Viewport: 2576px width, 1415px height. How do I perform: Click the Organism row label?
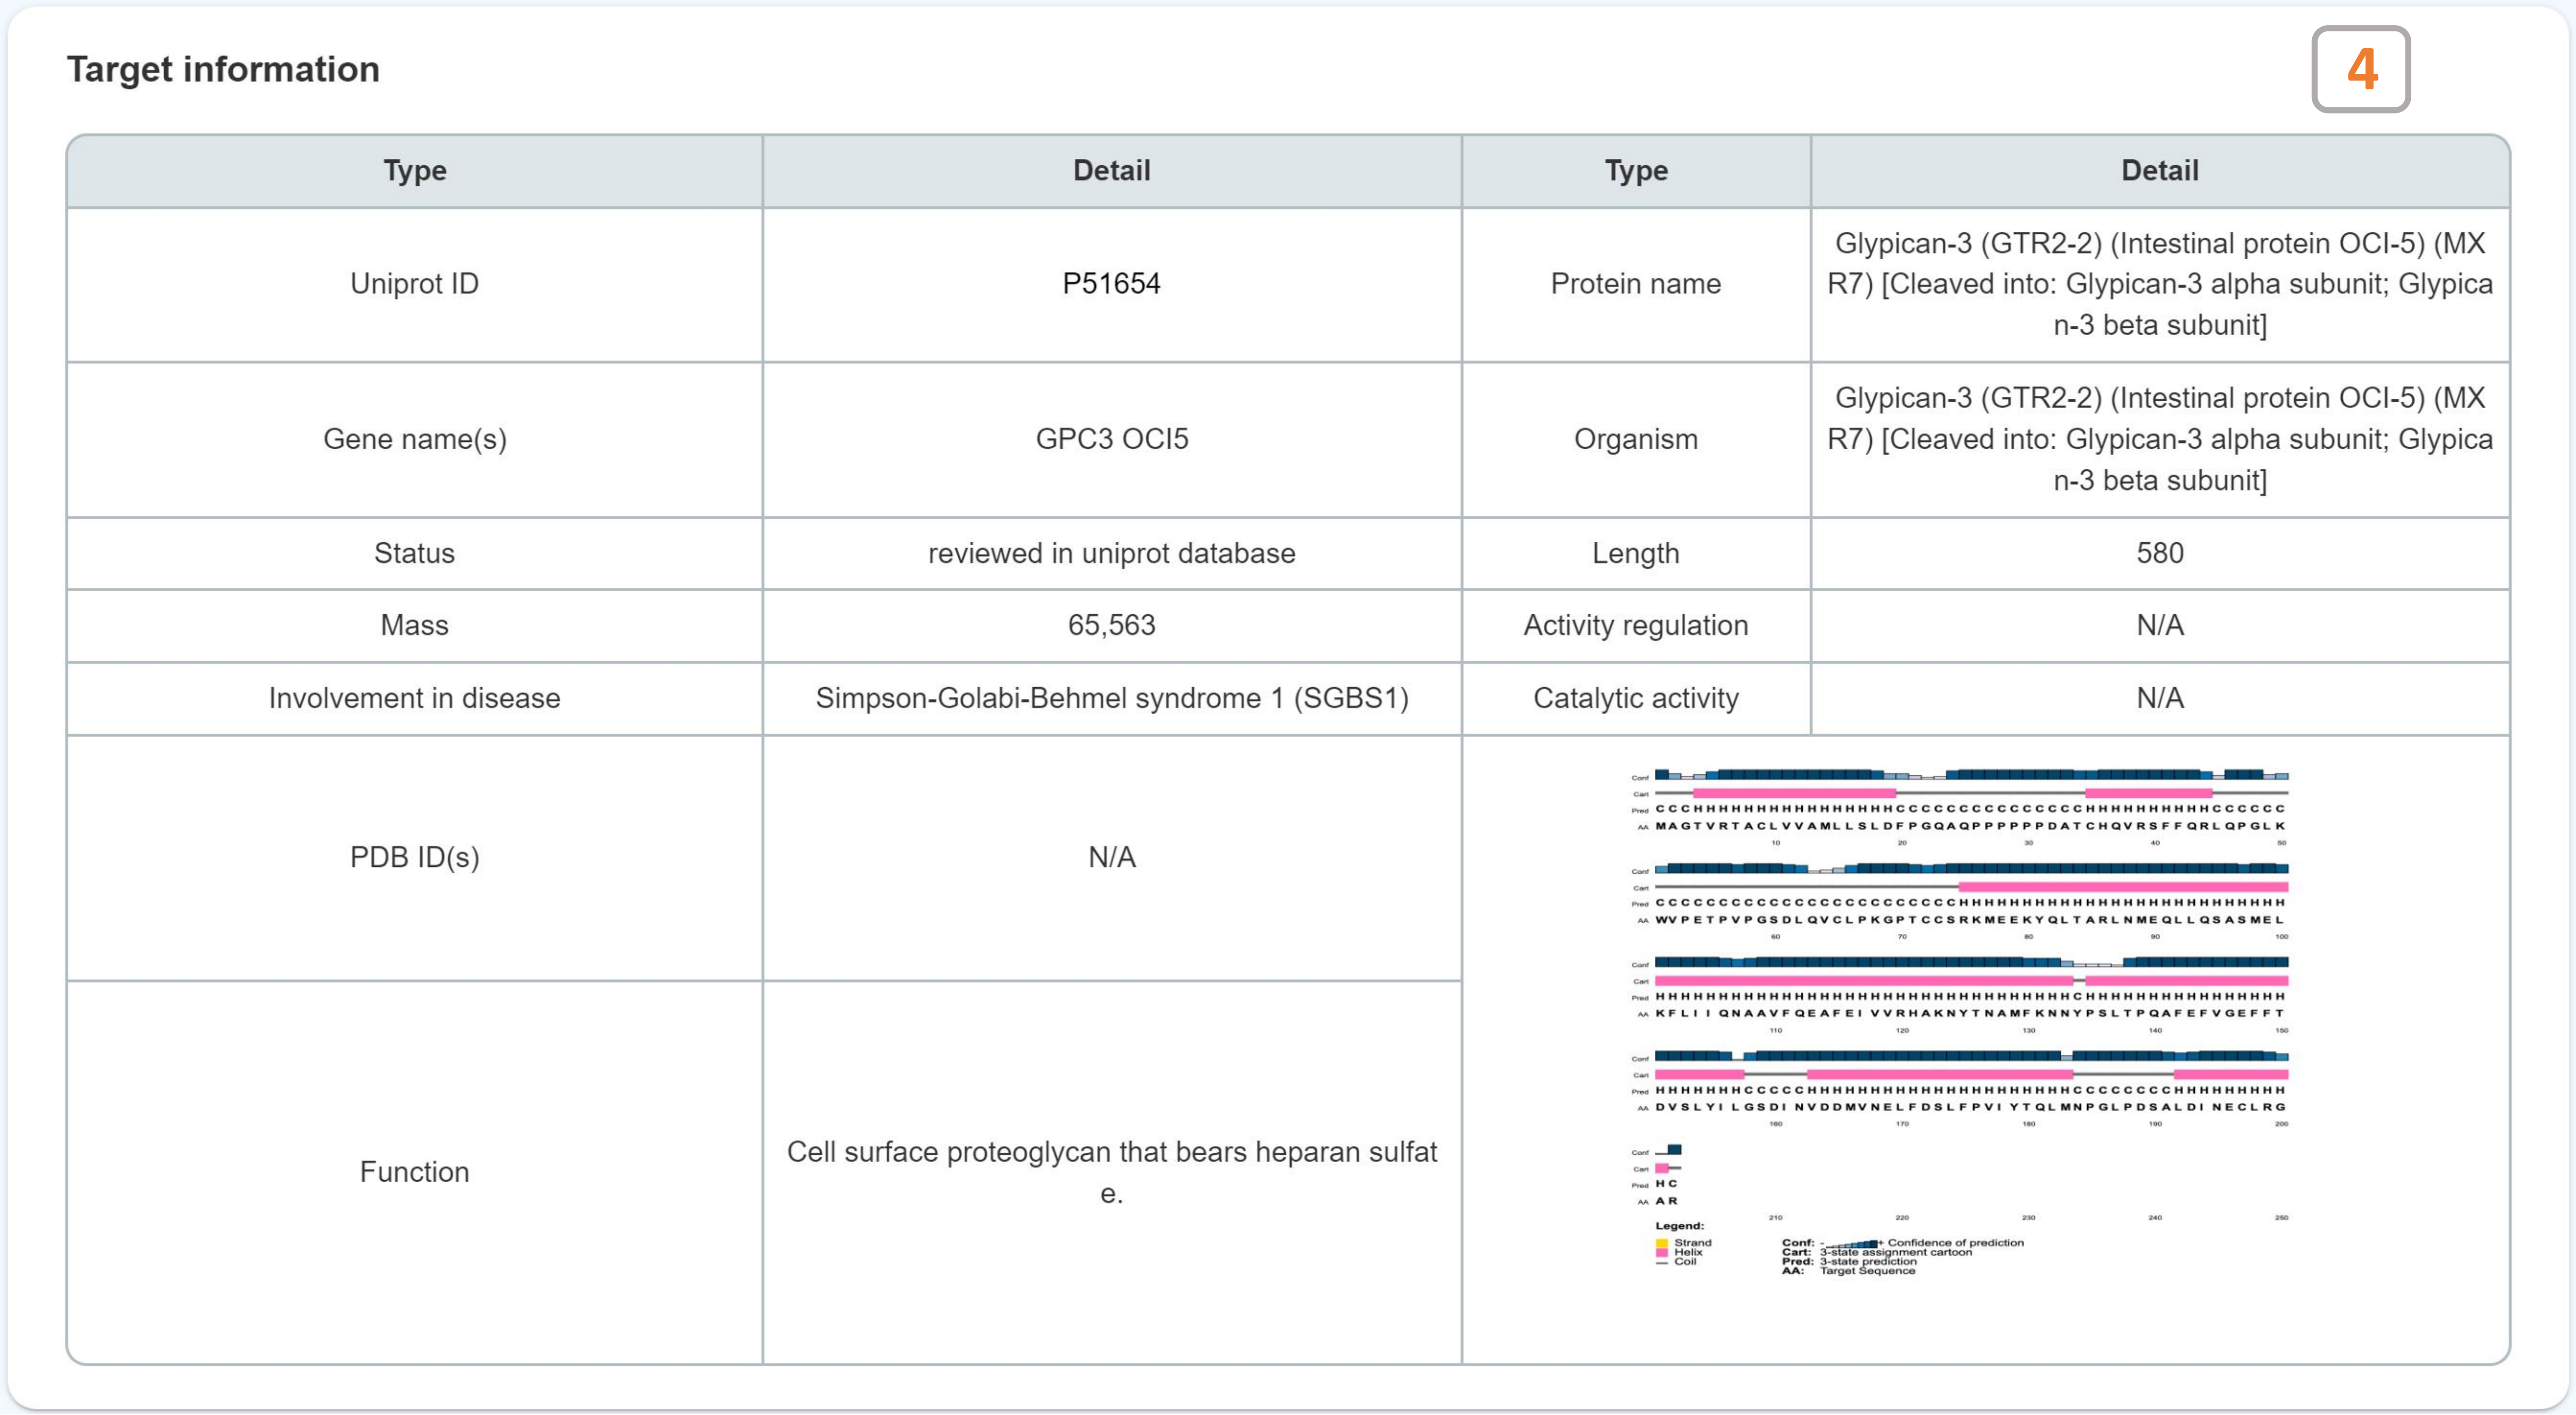[x=1635, y=439]
